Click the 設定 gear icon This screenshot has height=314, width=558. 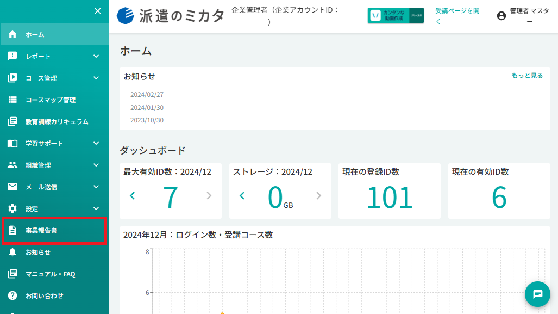(12, 208)
